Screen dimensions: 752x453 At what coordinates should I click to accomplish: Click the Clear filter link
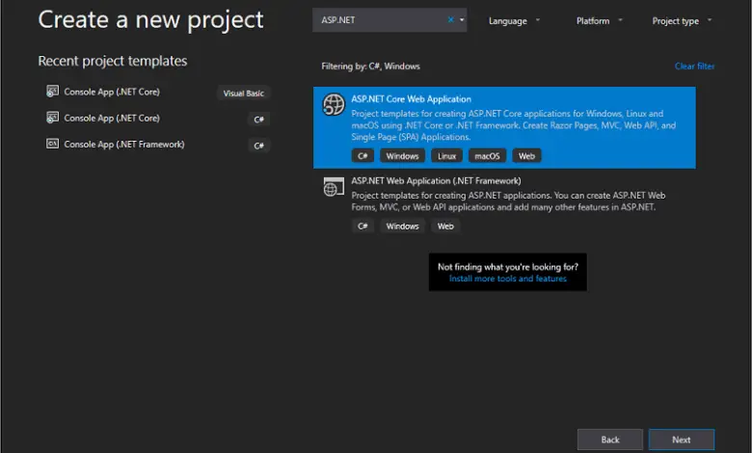[x=694, y=67]
